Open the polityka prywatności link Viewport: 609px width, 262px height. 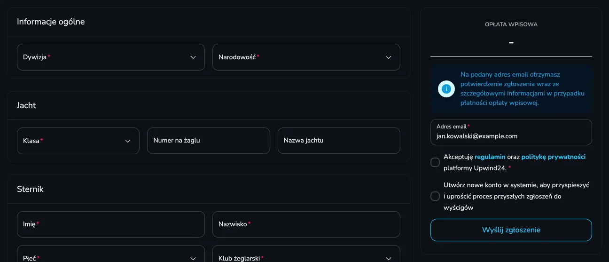pos(554,157)
